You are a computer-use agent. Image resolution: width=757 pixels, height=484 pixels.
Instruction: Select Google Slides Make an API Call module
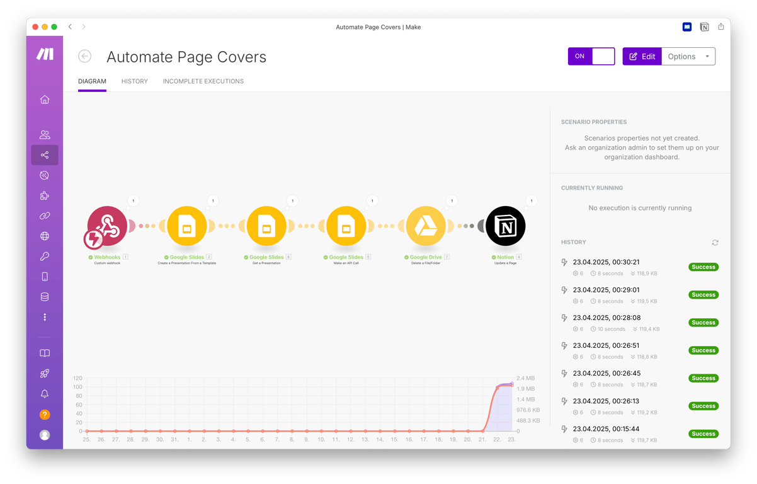coord(346,226)
